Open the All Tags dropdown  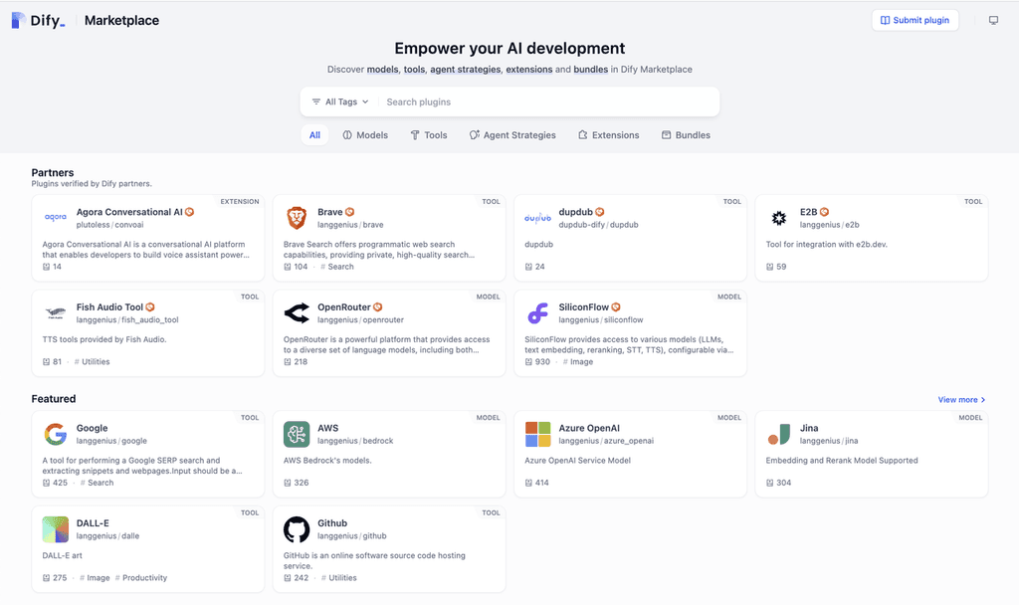click(x=339, y=101)
